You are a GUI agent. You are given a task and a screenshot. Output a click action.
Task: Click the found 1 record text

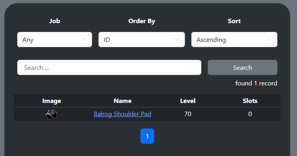coord(256,83)
